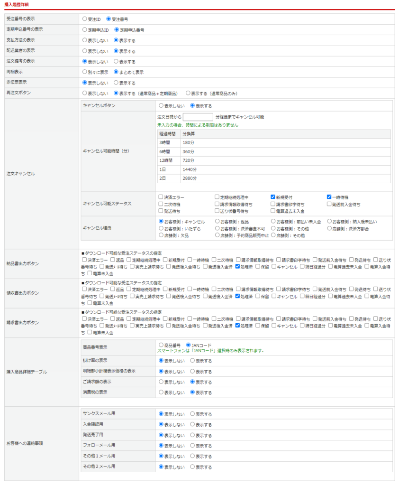399x486 pixels.
Task: Uncheck 新規受付 in キャンセル可能ステータス
Action: coord(273,197)
